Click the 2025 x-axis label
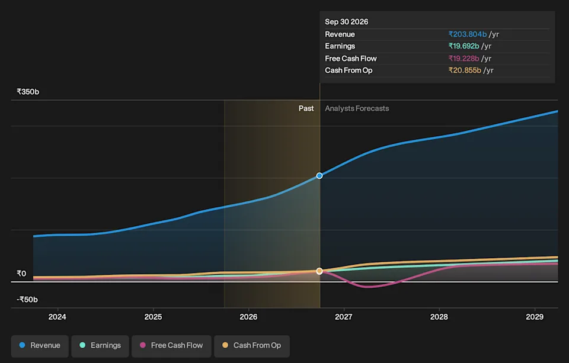569x363 pixels. click(153, 317)
